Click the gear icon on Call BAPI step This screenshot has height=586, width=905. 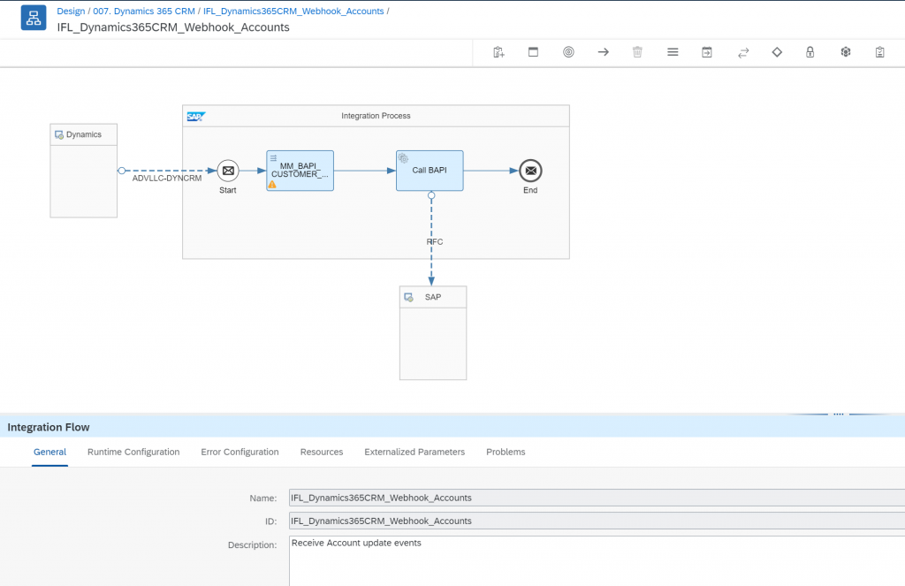403,158
